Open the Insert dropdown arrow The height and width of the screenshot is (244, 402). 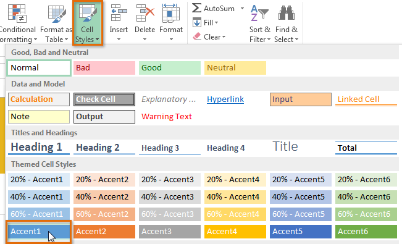[119, 40]
